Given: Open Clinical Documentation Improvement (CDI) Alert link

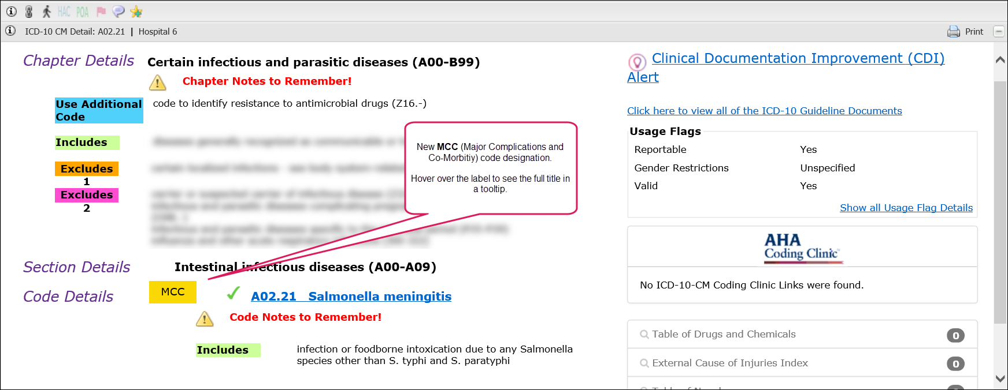Looking at the screenshot, I should (798, 59).
